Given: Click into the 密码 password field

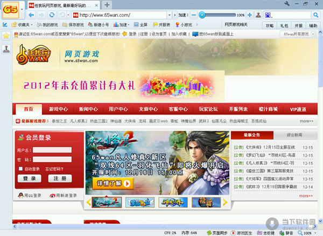Looking at the screenshot, I should [52, 159].
